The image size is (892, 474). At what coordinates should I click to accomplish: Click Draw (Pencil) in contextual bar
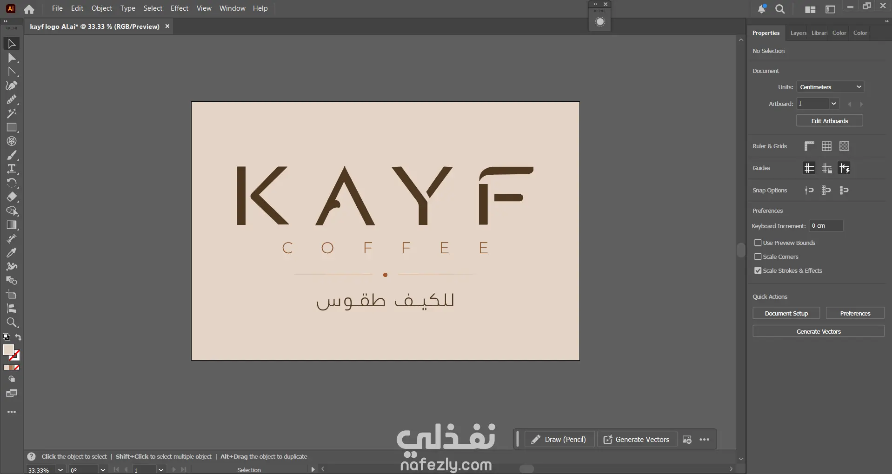(559, 440)
